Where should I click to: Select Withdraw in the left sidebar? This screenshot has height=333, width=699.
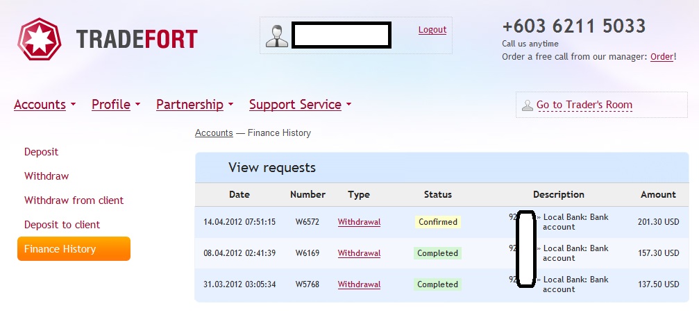[47, 176]
